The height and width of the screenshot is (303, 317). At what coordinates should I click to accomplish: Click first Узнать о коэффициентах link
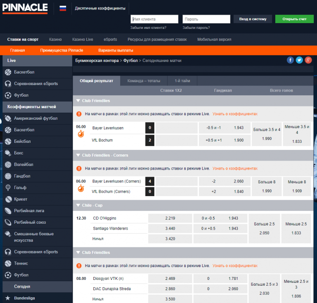click(235, 114)
